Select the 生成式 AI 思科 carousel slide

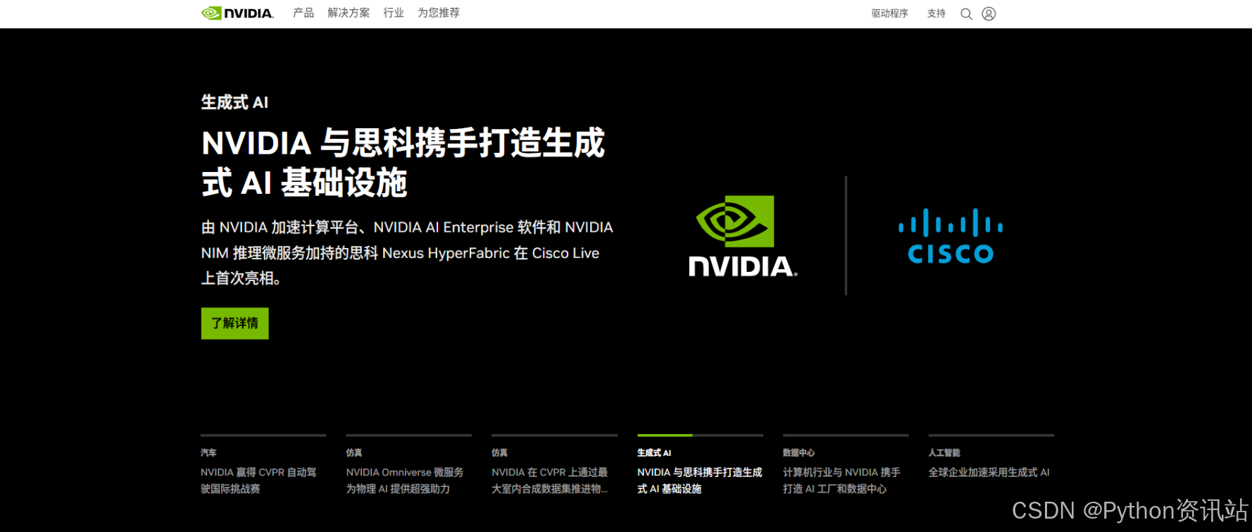tap(700, 465)
